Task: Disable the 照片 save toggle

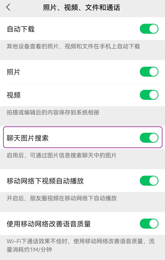Action: 149,72
